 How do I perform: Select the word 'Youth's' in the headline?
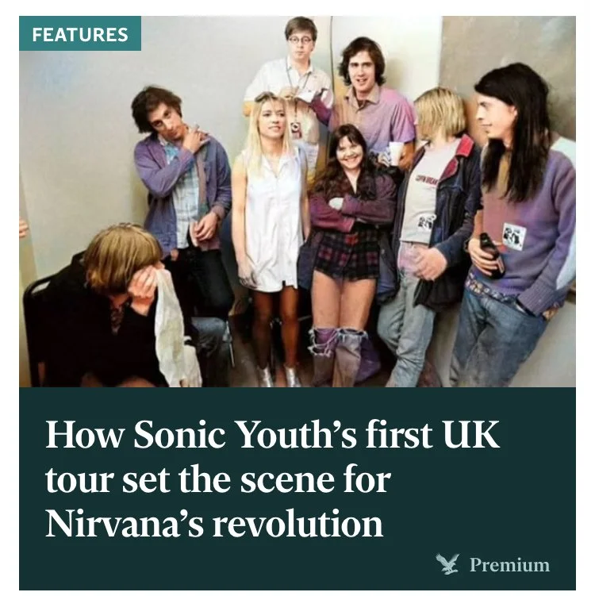[x=297, y=434]
